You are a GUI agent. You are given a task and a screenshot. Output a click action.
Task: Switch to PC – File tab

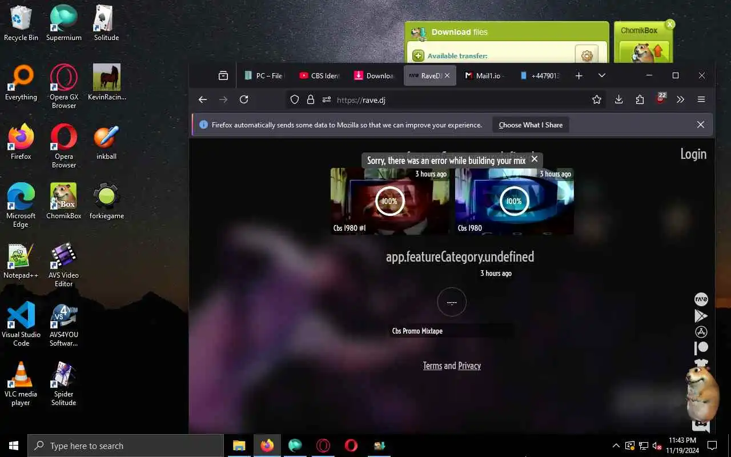coord(263,75)
